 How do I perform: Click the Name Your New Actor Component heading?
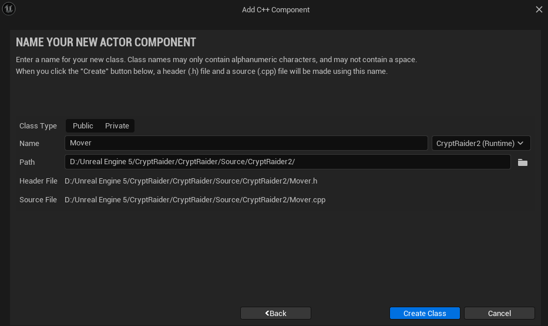pos(106,42)
